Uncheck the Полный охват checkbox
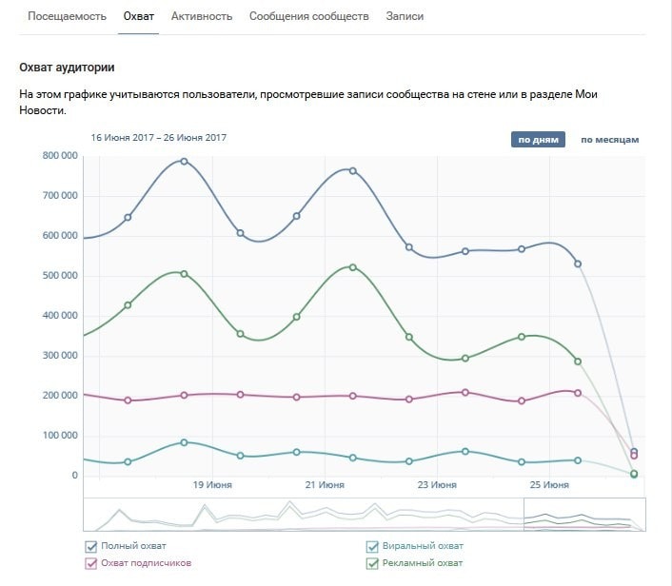The image size is (672, 586). (x=91, y=546)
